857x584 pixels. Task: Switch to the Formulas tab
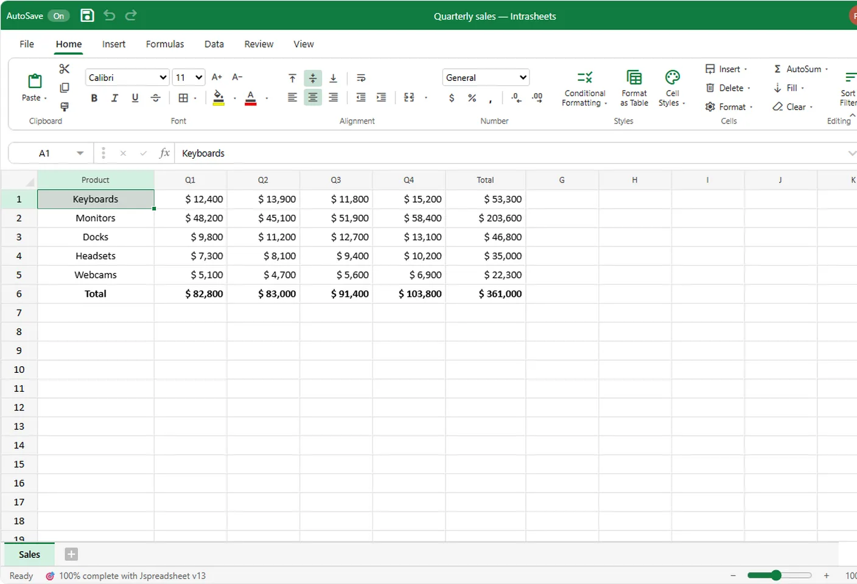(165, 44)
